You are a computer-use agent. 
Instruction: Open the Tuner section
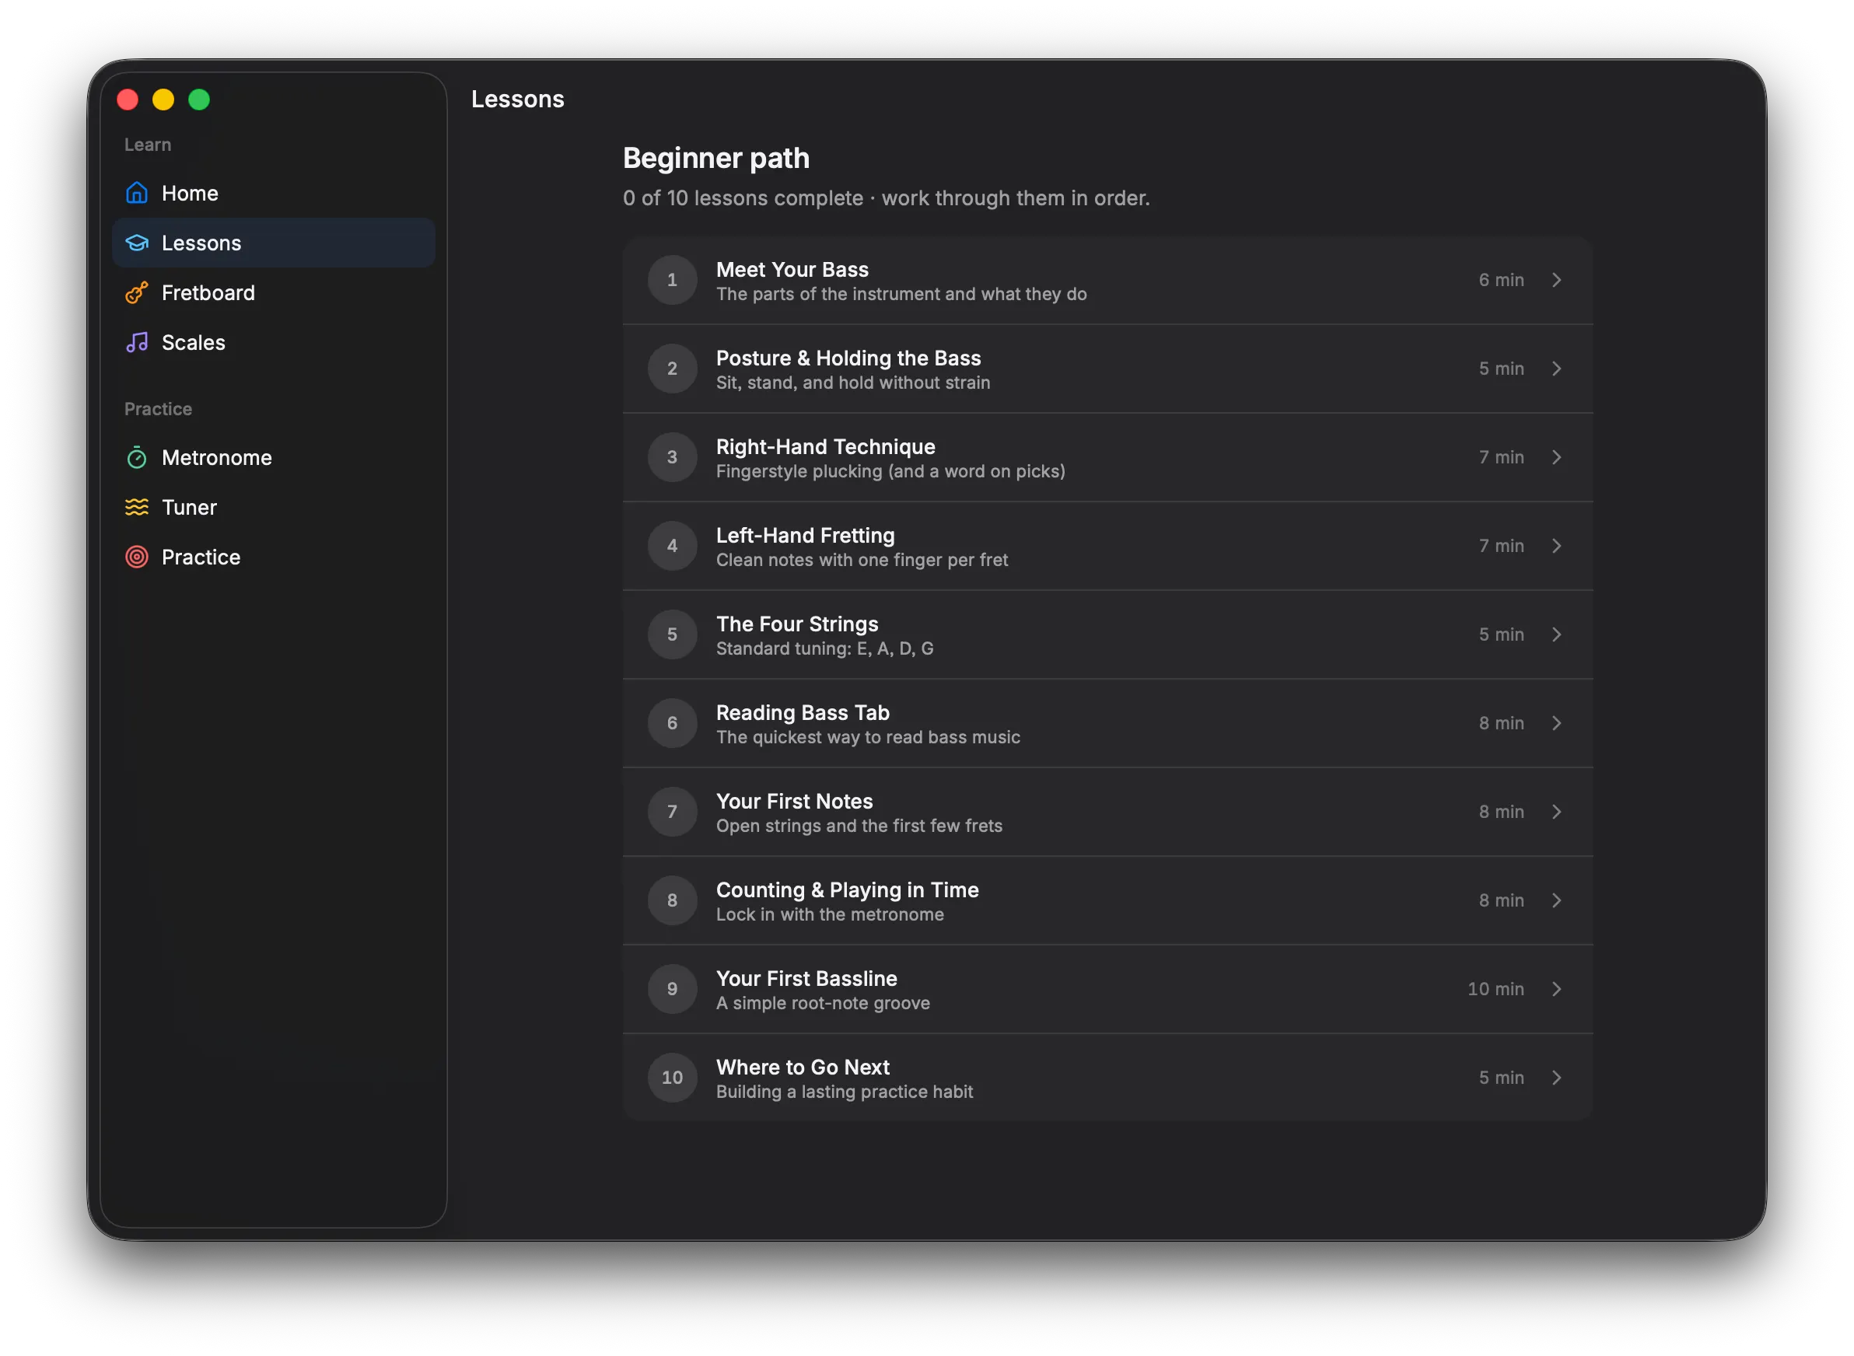coord(274,507)
